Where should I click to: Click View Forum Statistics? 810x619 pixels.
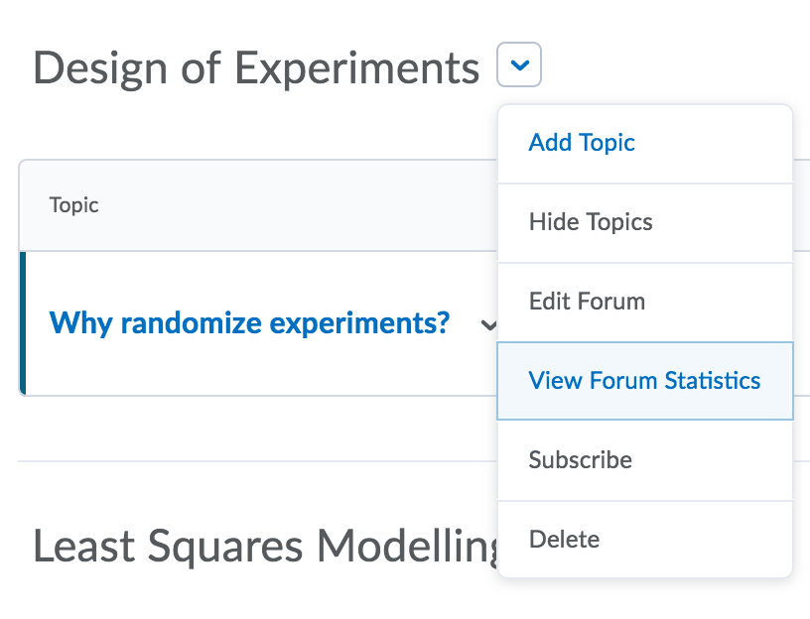[644, 381]
